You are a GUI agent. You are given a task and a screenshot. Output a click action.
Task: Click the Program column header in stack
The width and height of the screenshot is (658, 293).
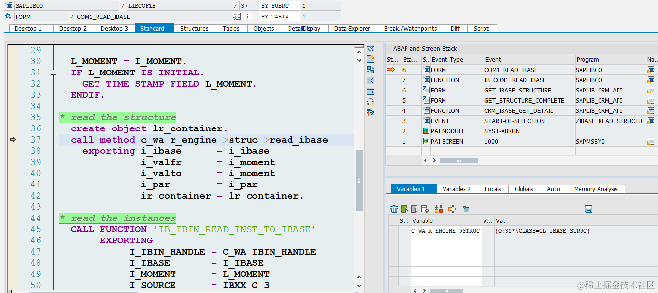click(610, 60)
